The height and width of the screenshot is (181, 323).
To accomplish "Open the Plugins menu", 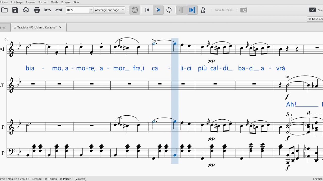I will (x=66, y=2).
